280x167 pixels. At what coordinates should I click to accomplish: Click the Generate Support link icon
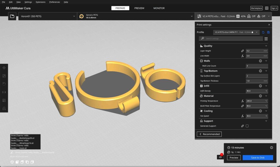pos(242,126)
